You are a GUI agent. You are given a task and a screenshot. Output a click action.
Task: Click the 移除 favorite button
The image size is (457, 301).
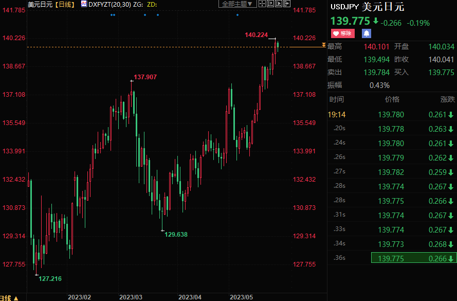[343, 33]
